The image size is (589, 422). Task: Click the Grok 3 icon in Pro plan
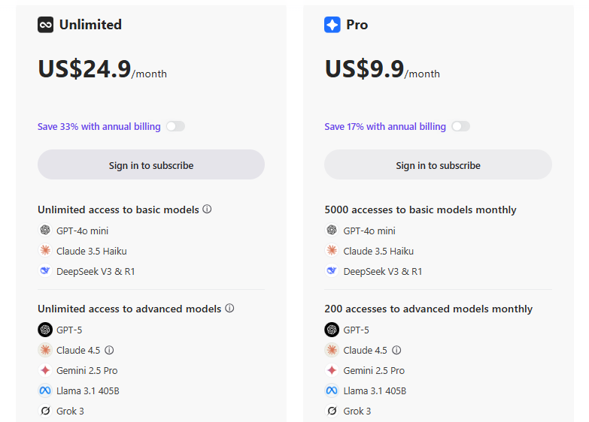[x=332, y=411]
